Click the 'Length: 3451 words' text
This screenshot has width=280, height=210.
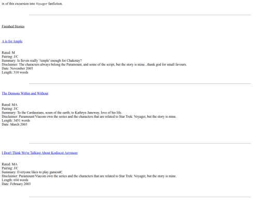click(16, 120)
